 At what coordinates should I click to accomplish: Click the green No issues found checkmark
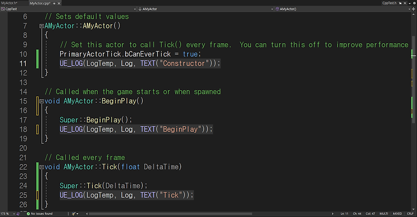28,214
